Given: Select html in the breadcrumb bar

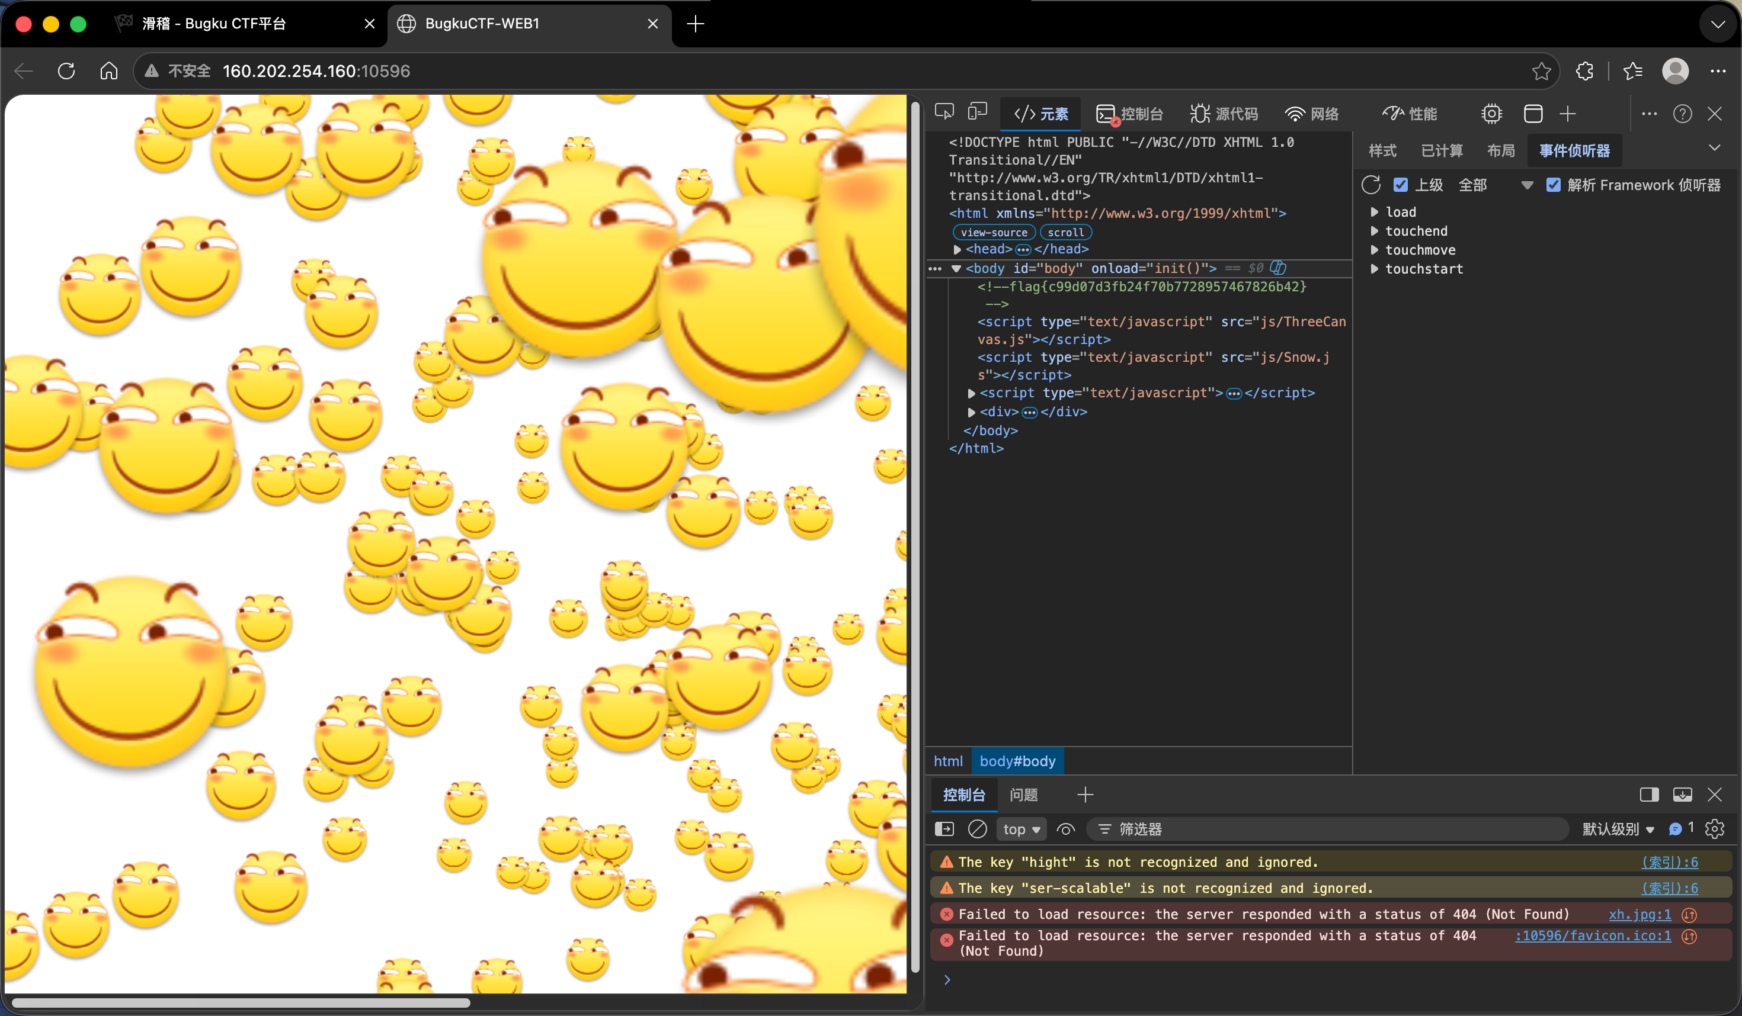Looking at the screenshot, I should (948, 760).
